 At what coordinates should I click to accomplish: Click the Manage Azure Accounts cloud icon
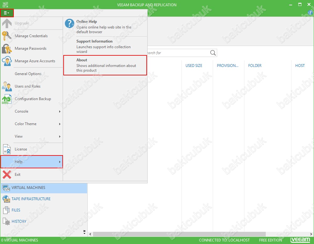pos(7,61)
